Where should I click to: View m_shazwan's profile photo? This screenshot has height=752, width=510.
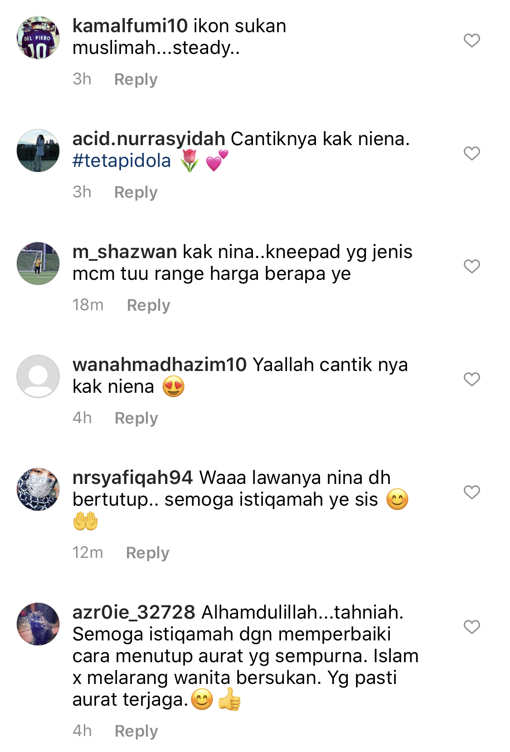[38, 264]
